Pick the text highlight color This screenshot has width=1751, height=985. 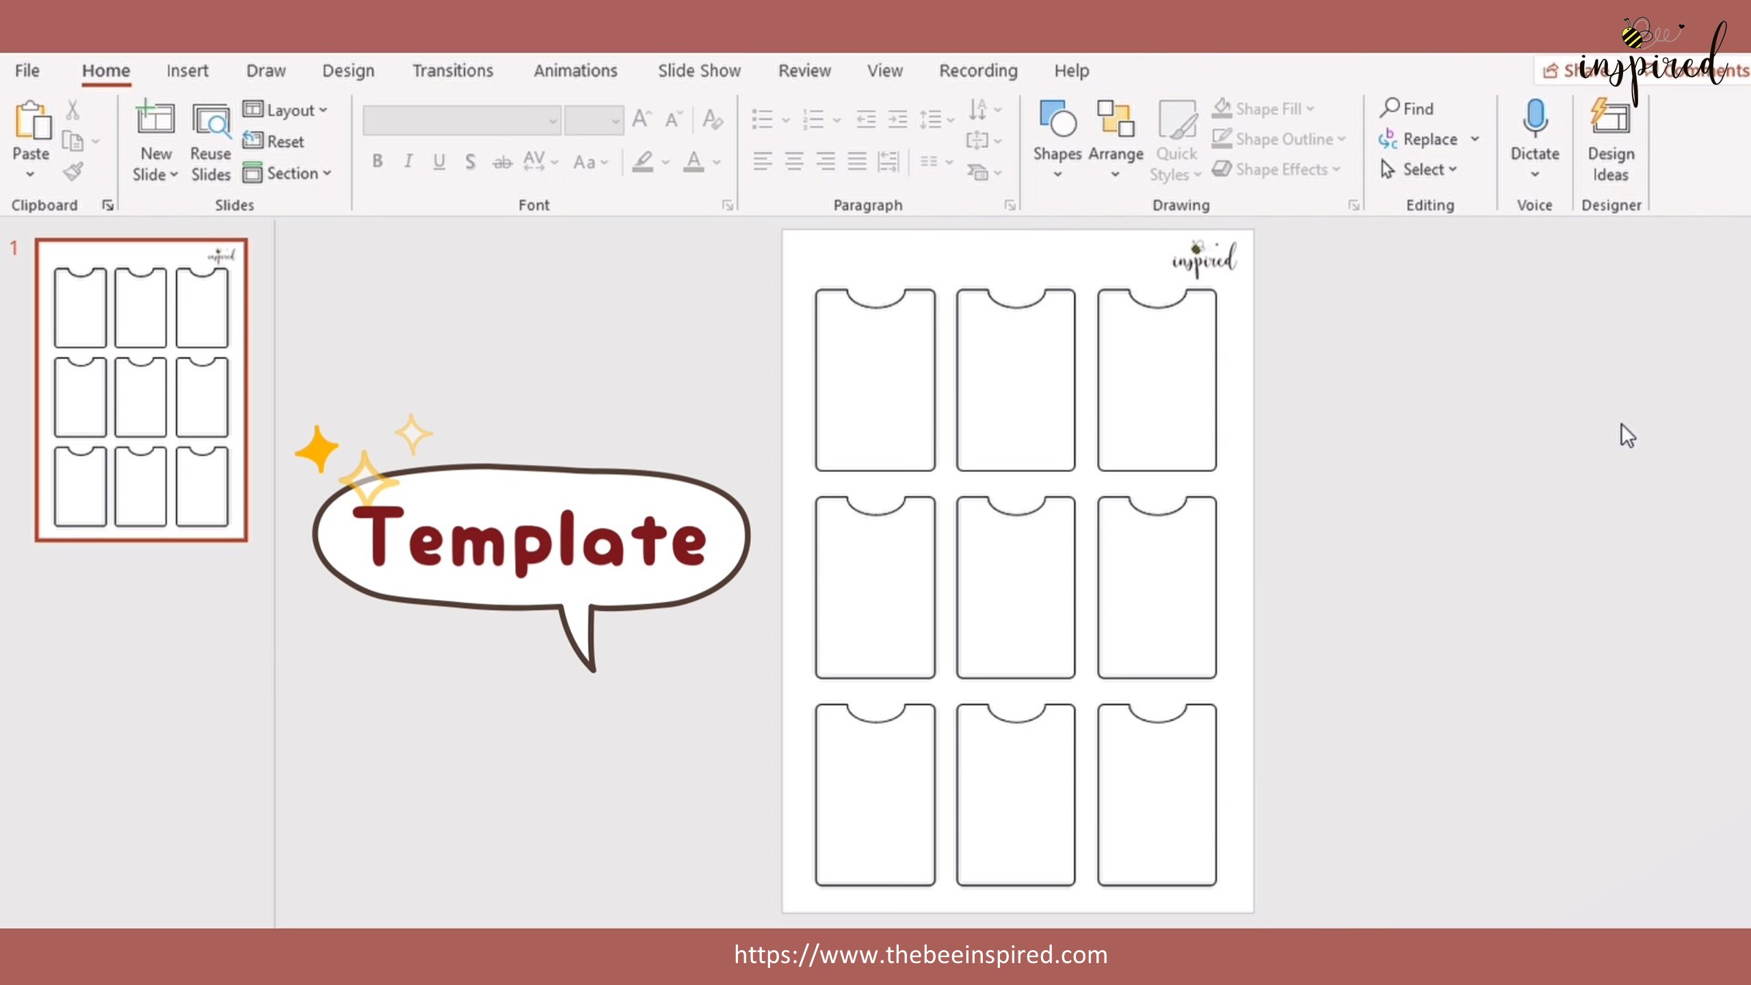pos(642,161)
